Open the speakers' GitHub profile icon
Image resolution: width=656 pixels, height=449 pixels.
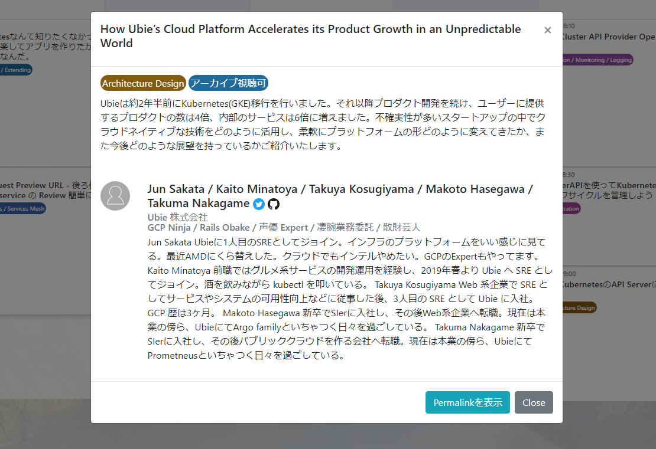[273, 204]
